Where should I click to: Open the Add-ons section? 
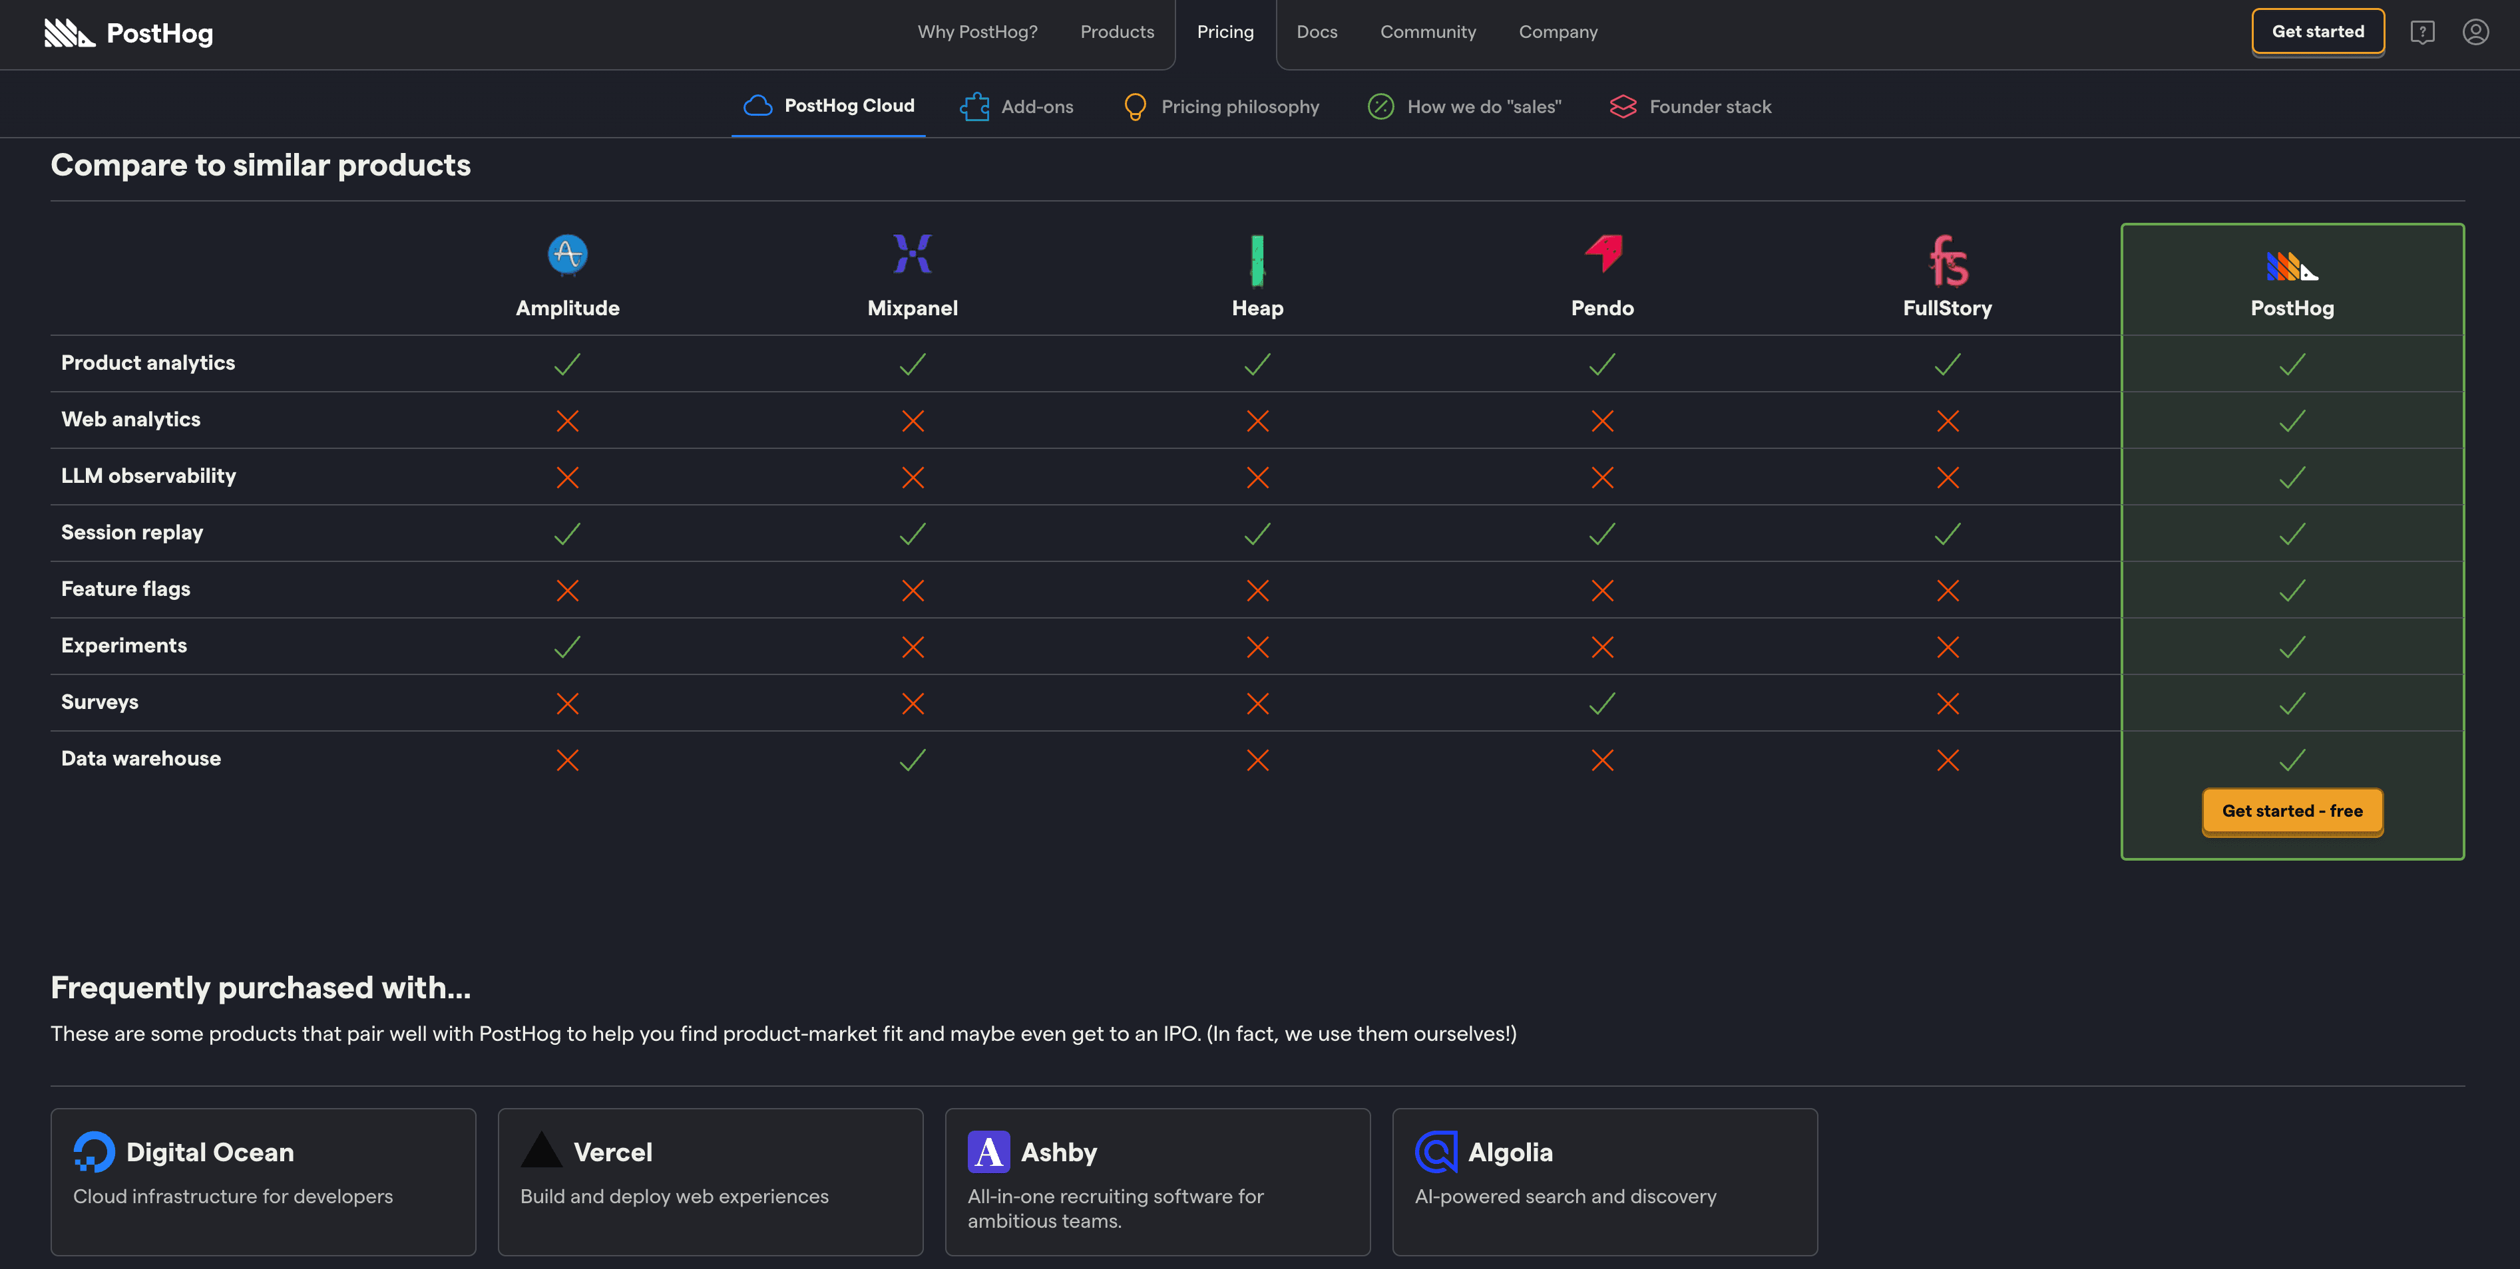(1018, 106)
